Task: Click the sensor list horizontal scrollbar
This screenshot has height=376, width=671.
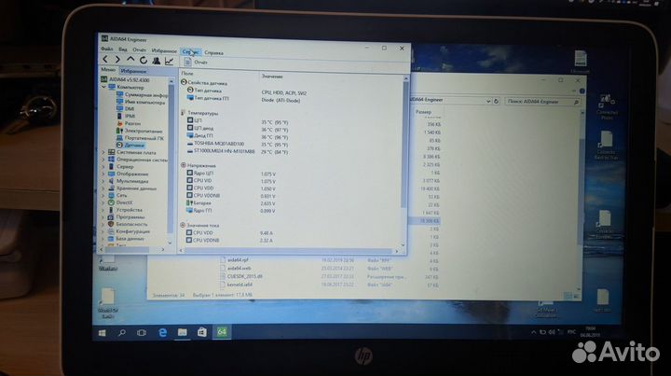Action: coord(289,251)
